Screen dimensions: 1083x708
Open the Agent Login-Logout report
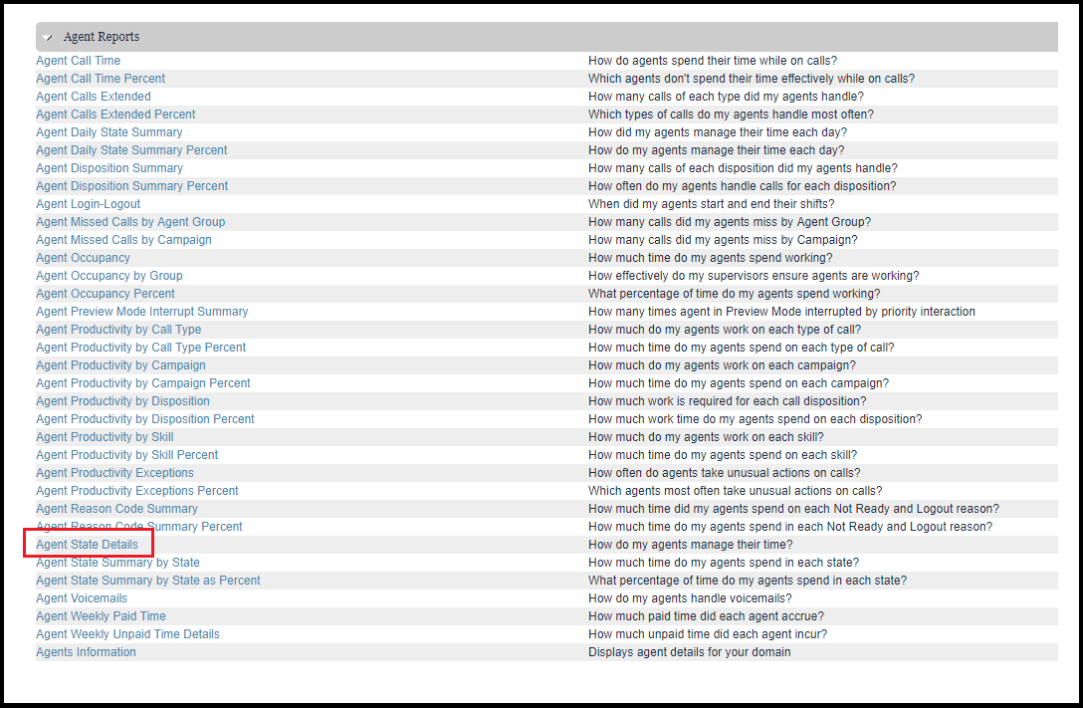coord(89,204)
